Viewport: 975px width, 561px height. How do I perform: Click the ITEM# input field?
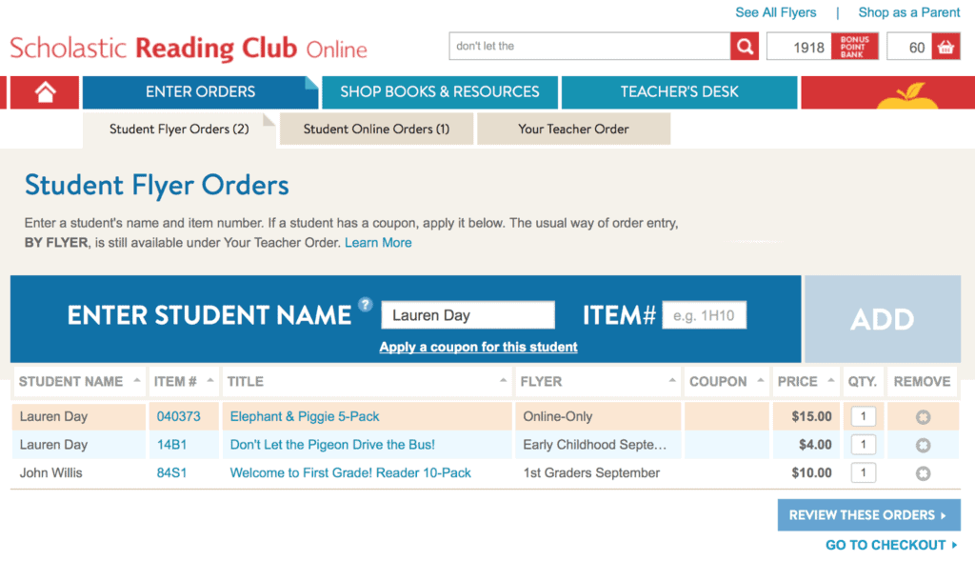pyautogui.click(x=705, y=314)
